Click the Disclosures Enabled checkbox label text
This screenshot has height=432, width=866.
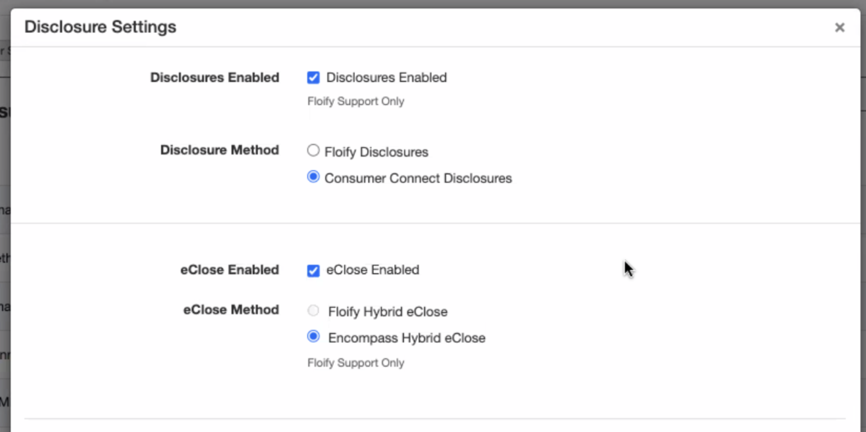(x=386, y=77)
